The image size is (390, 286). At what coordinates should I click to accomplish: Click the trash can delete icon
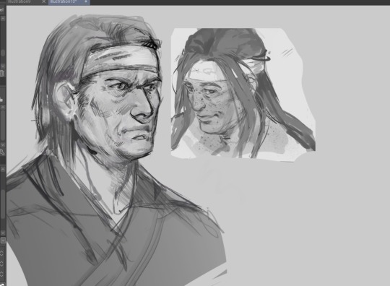coord(2,73)
